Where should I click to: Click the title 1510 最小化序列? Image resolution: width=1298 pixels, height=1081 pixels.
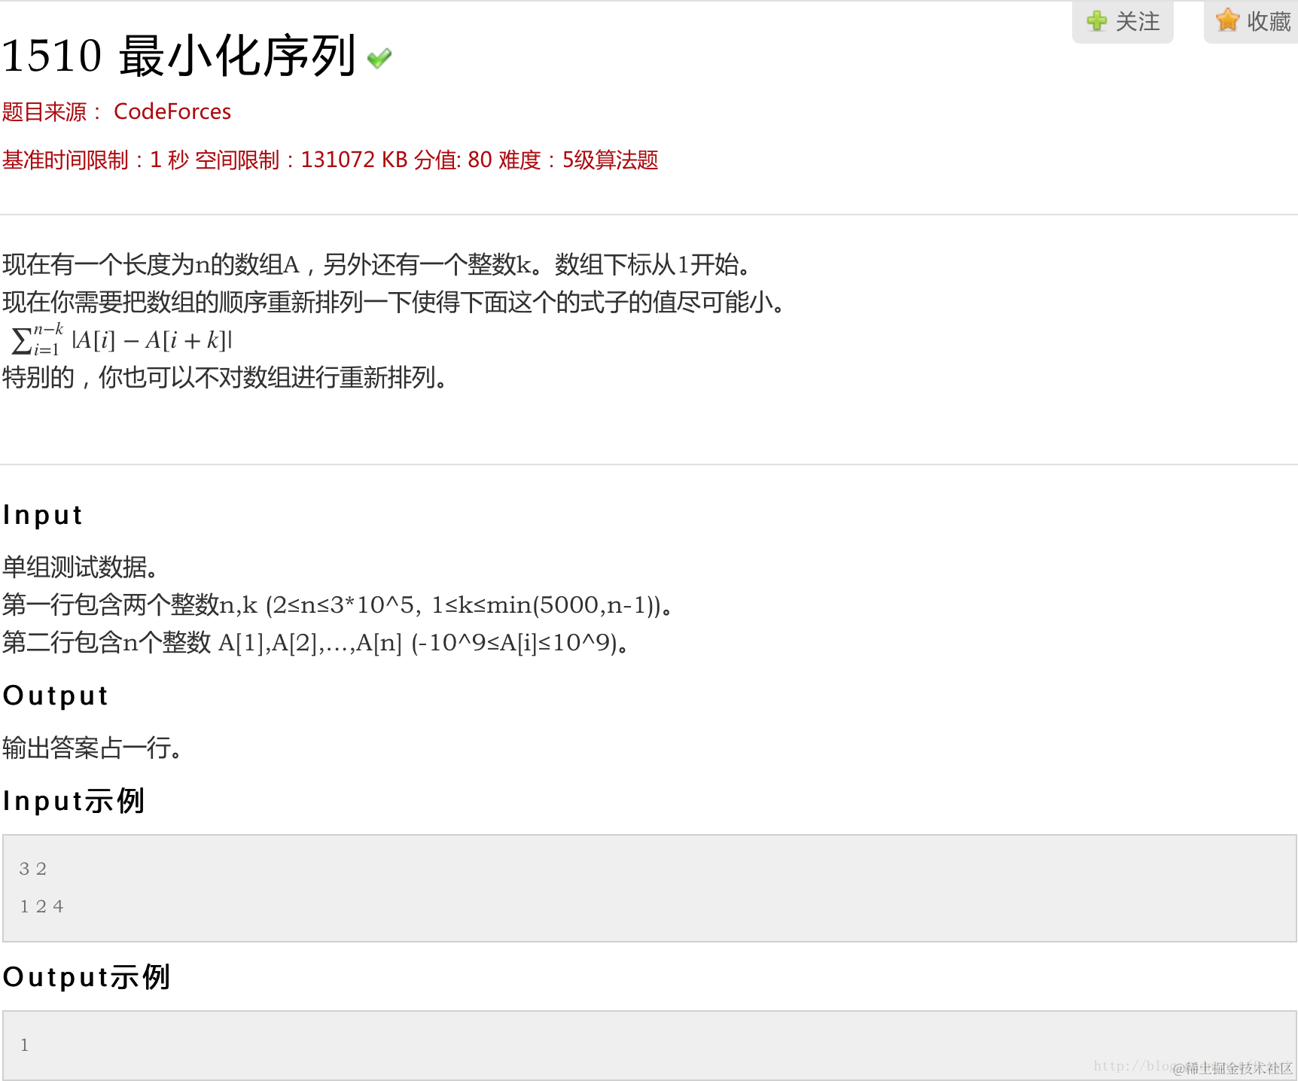(x=178, y=56)
